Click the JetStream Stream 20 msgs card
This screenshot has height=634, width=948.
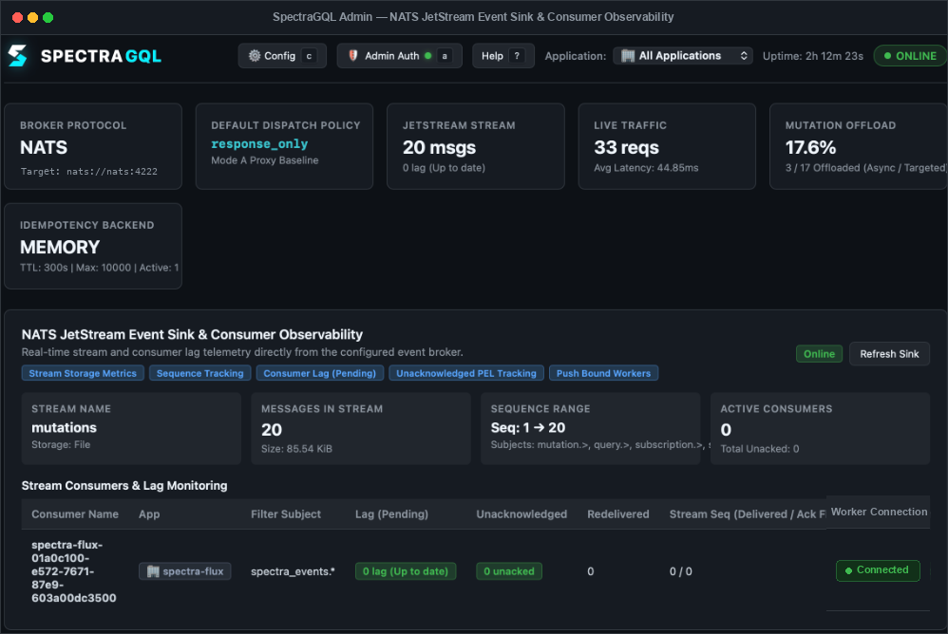coord(476,146)
